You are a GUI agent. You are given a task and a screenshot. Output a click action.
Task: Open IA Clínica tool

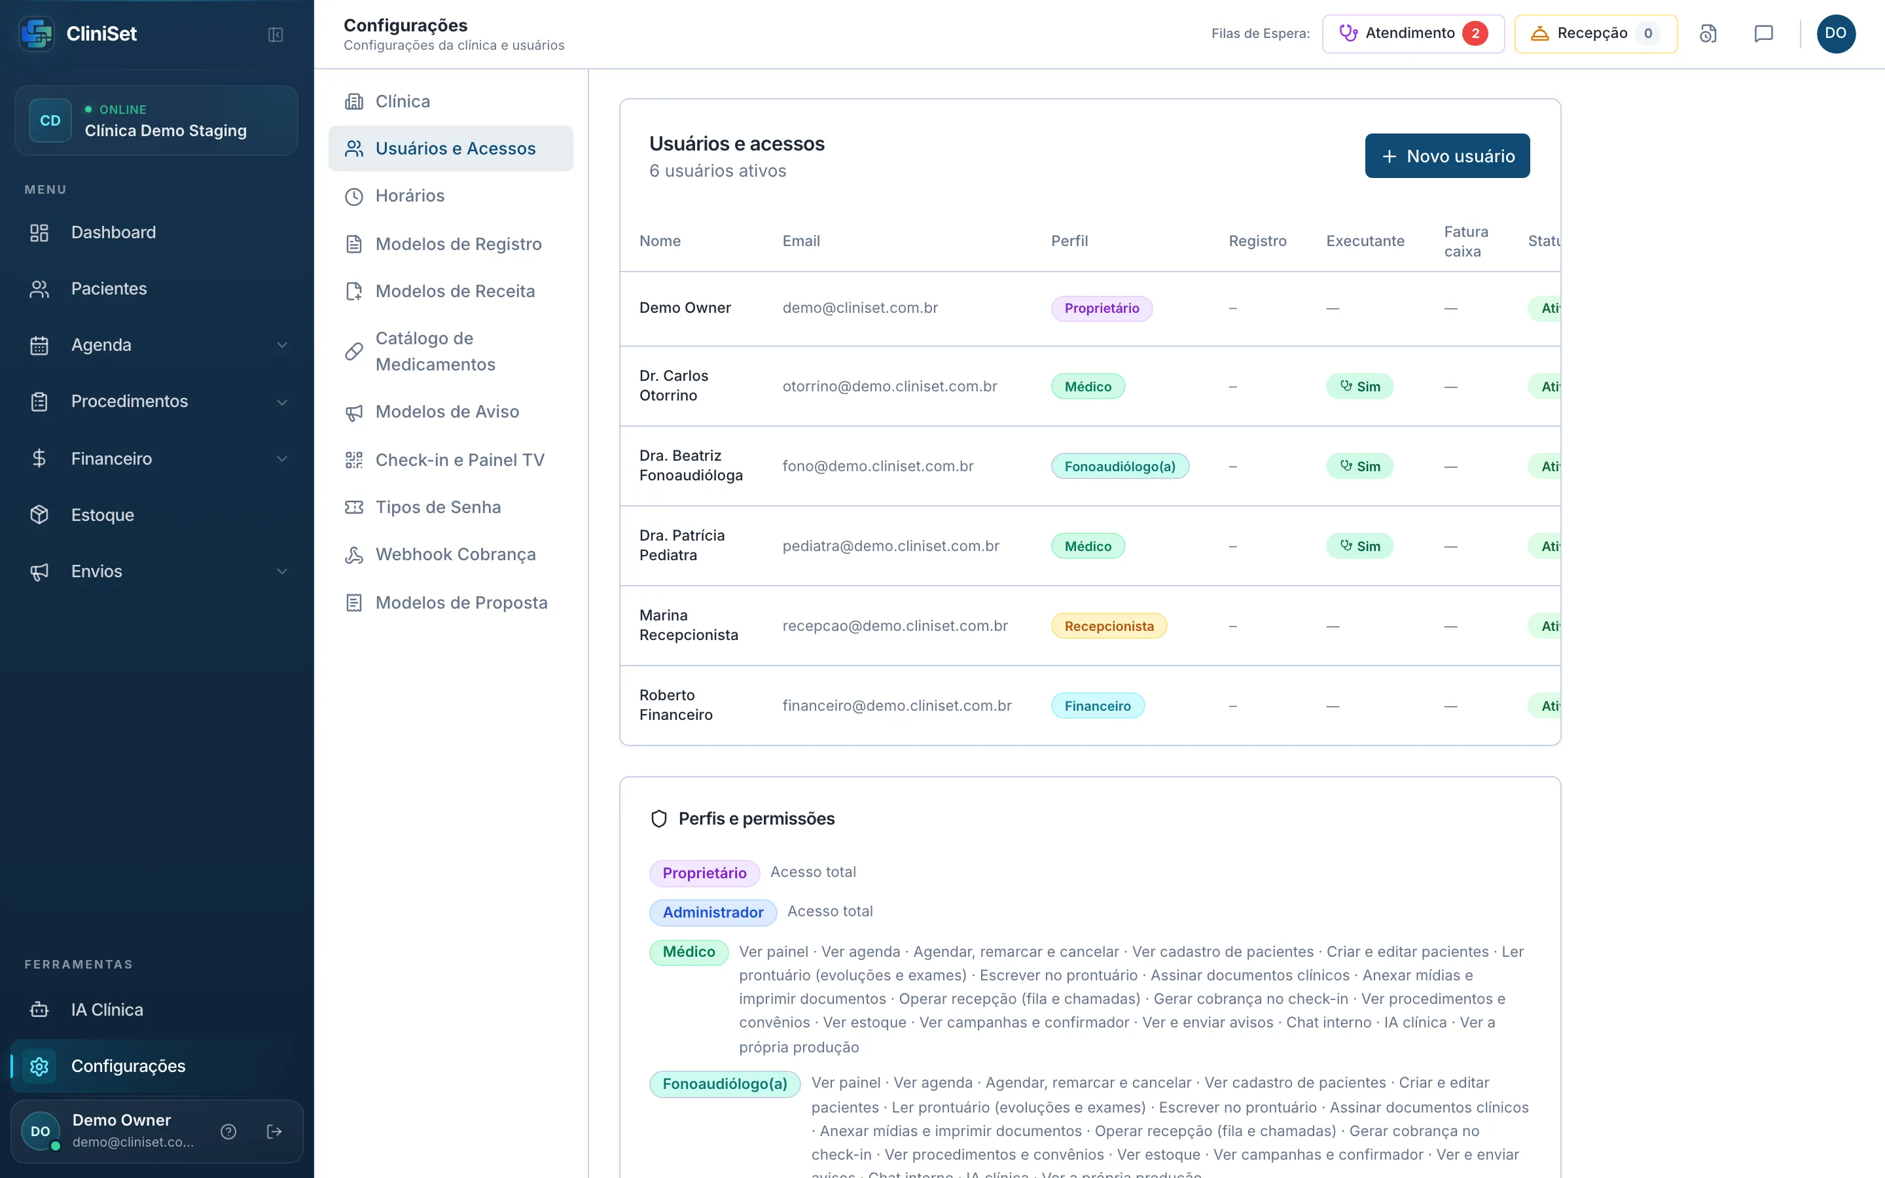156,1009
